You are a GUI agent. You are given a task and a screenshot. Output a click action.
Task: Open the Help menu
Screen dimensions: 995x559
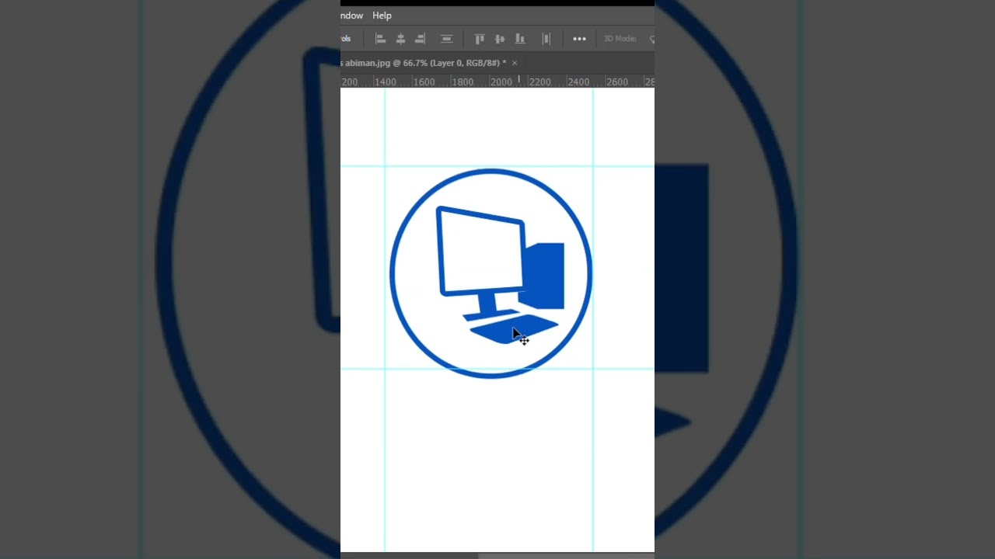(382, 16)
